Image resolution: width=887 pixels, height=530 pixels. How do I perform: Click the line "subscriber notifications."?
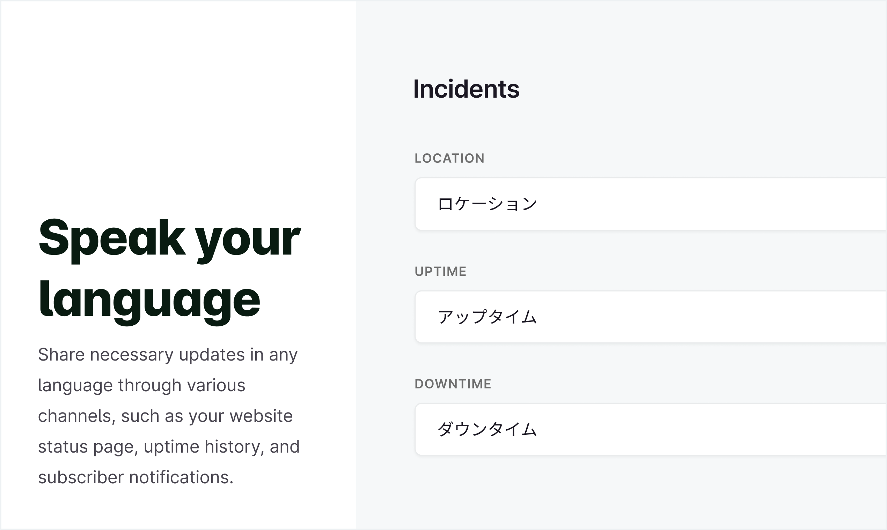(x=135, y=477)
